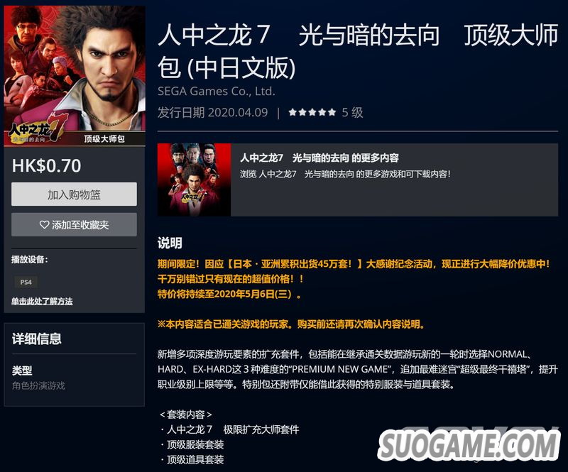Image resolution: width=568 pixels, height=472 pixels.
Task: Open the 顶级大师包 cover art thumbnail
Action: coord(75,76)
